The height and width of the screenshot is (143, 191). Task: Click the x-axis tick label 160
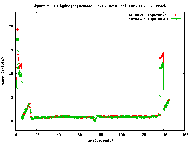pos(185,135)
